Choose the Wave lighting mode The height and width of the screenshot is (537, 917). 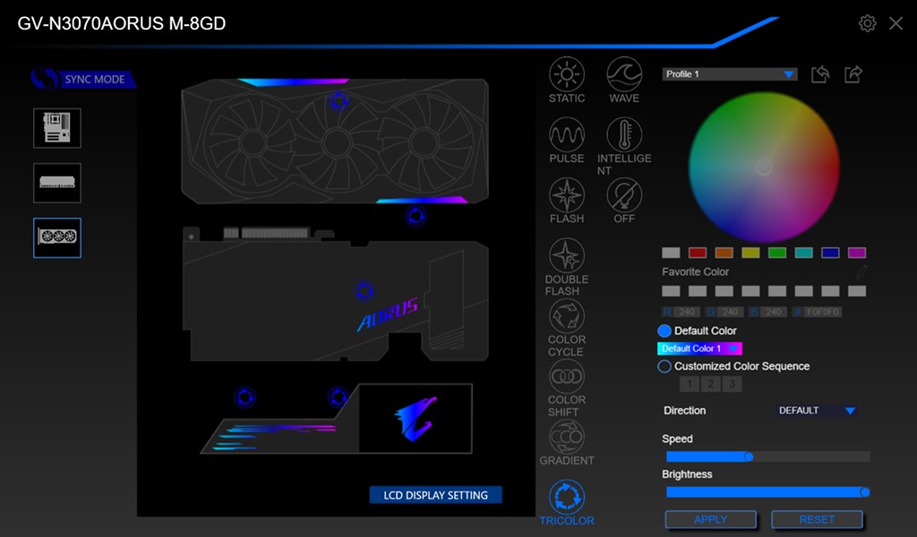pos(624,75)
